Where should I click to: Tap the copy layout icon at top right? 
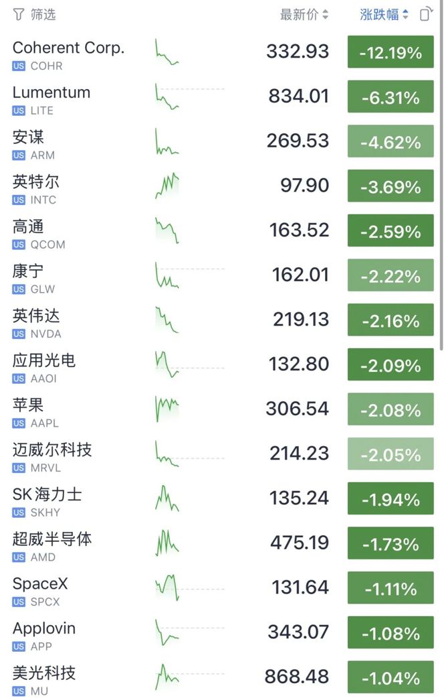coord(426,14)
